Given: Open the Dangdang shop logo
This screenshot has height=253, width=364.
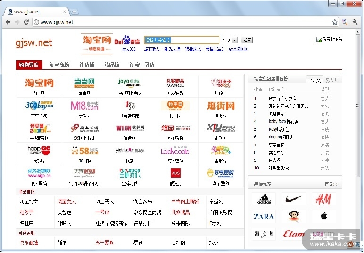Looking at the screenshot, I should [84, 83].
